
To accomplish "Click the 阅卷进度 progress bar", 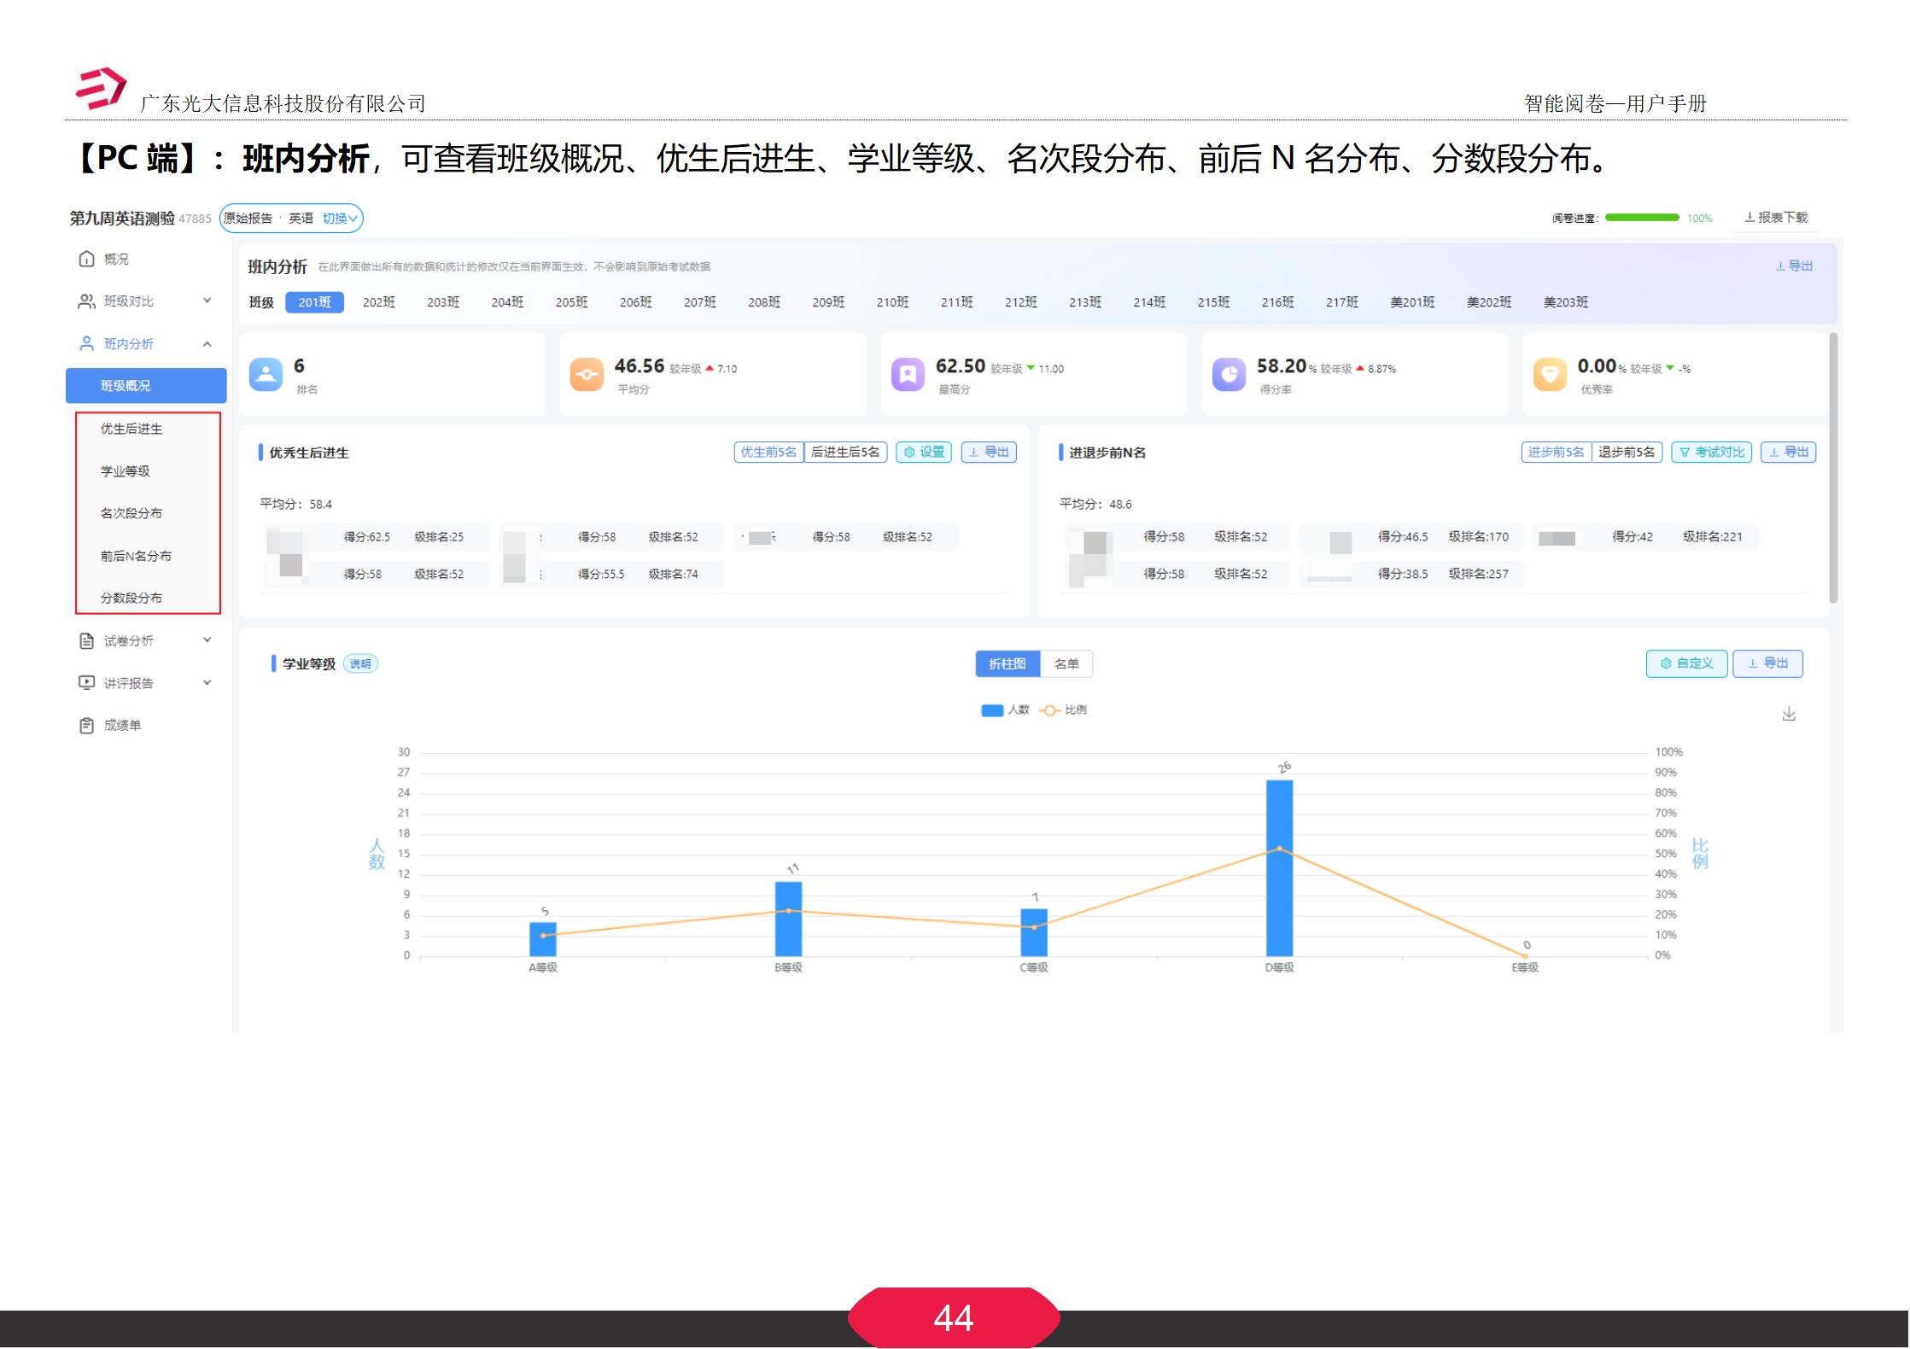I will coord(1640,218).
